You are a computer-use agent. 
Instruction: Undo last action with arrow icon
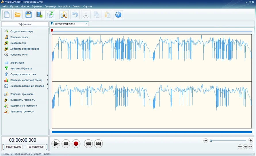pos(75,15)
